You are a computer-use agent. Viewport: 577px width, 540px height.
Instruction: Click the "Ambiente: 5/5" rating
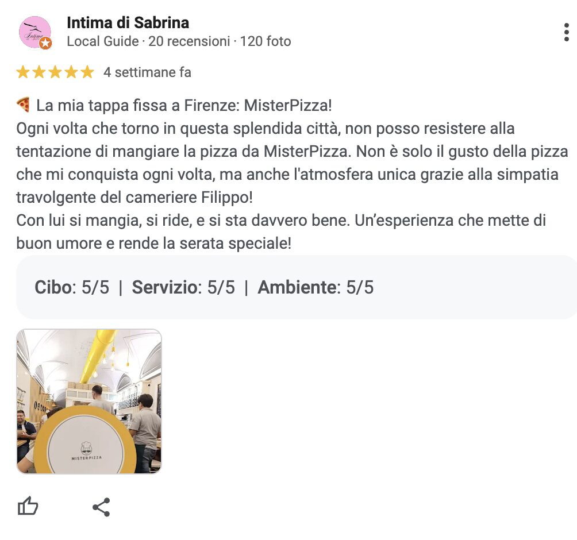tap(316, 287)
